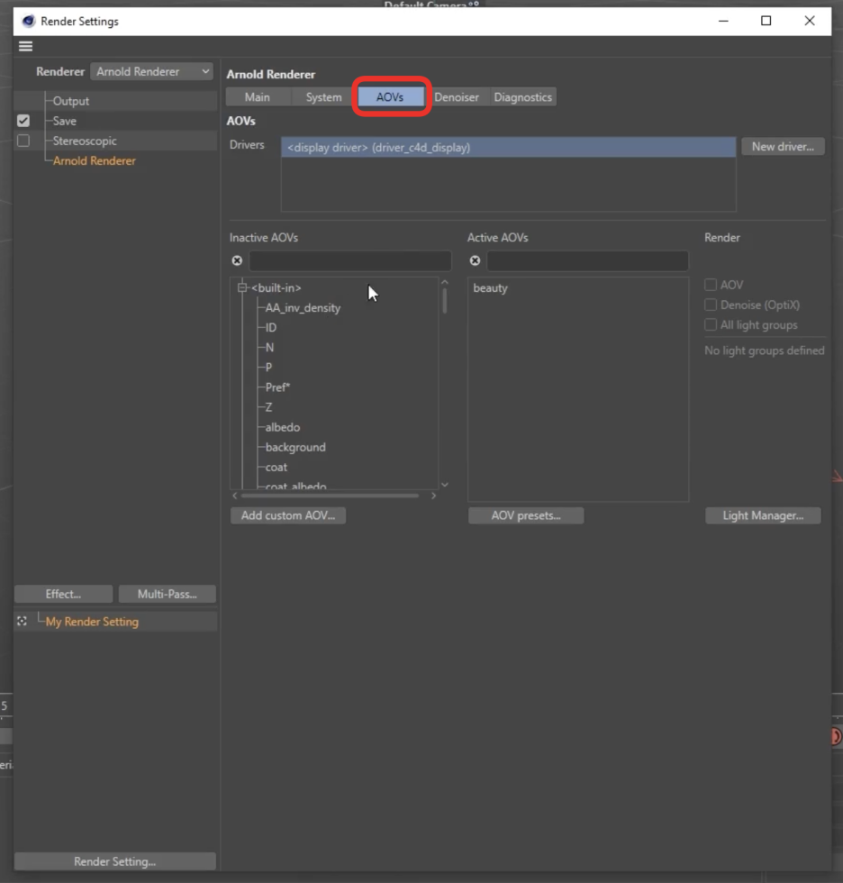Click the Render Setting... button
This screenshot has width=843, height=883.
click(114, 861)
